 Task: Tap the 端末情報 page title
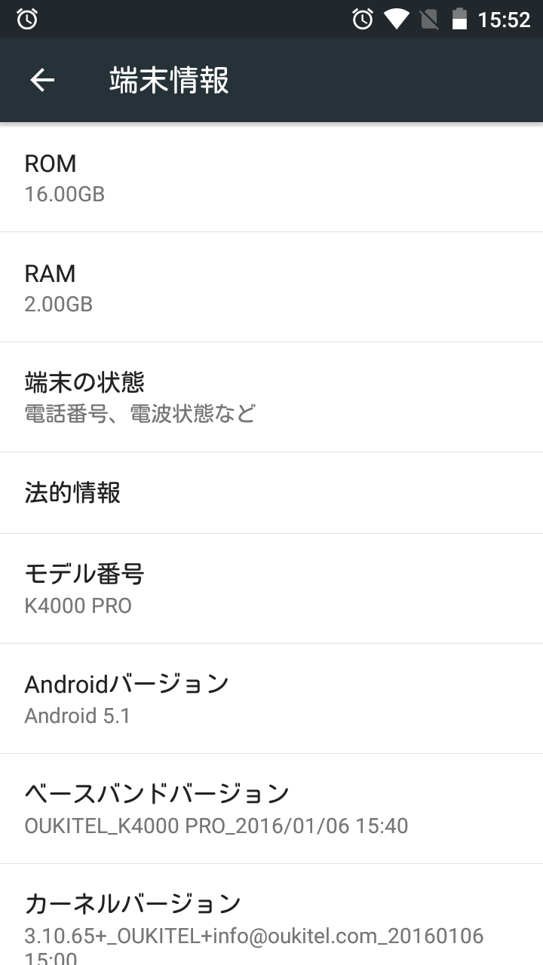click(x=169, y=80)
